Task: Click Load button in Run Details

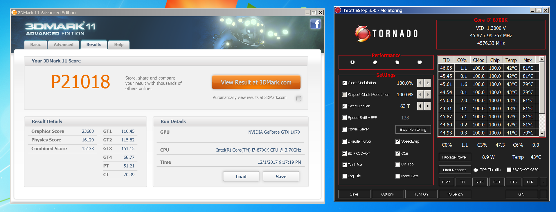Action: click(241, 176)
